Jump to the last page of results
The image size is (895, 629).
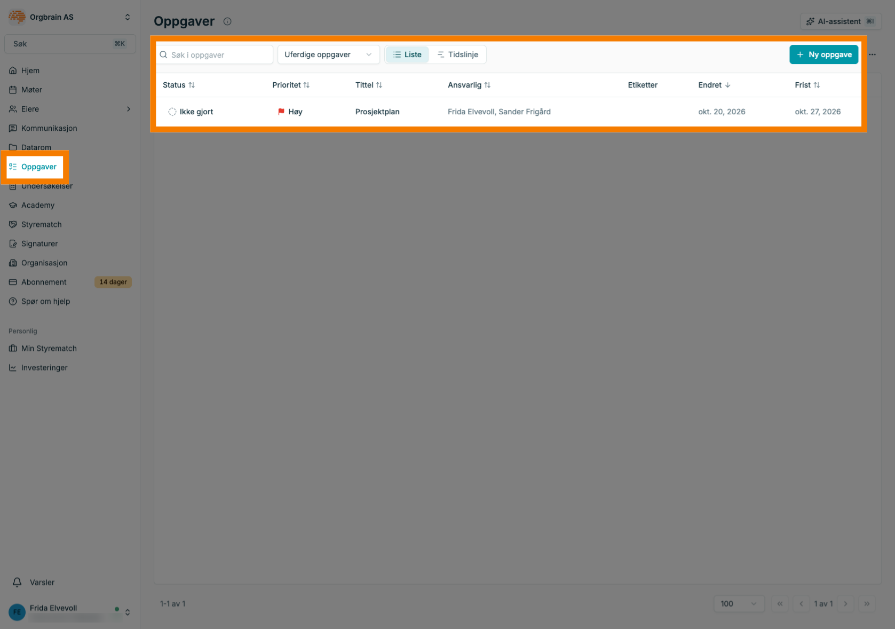pyautogui.click(x=867, y=604)
